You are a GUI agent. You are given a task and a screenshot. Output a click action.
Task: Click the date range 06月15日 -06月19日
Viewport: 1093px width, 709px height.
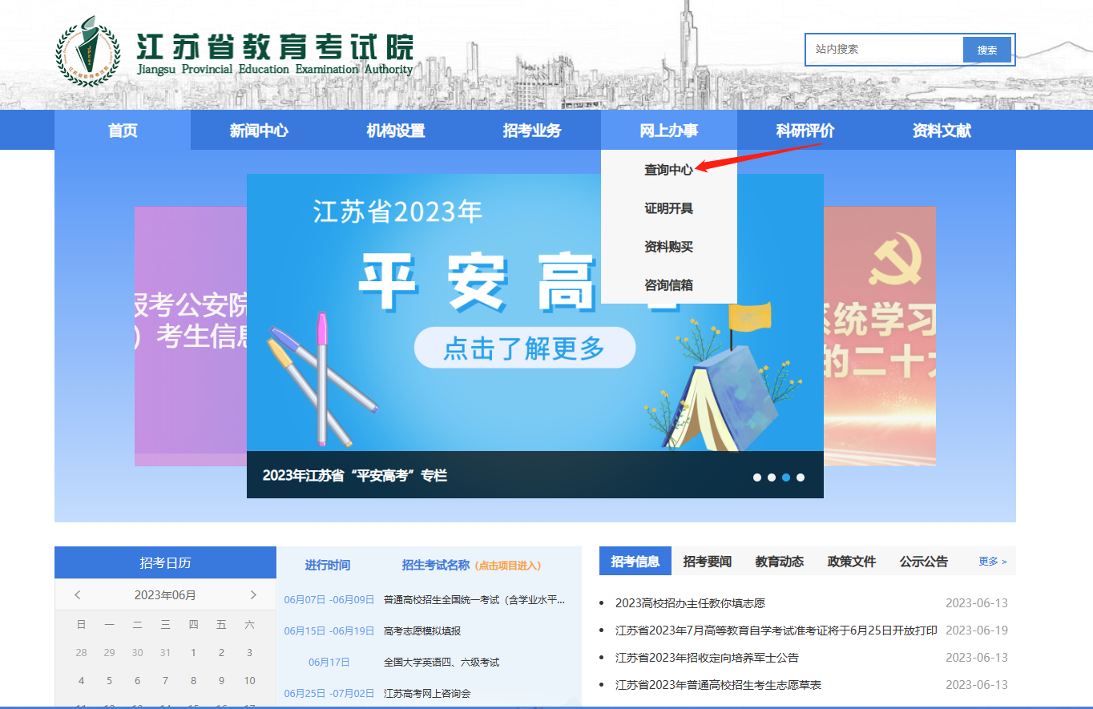(x=329, y=630)
